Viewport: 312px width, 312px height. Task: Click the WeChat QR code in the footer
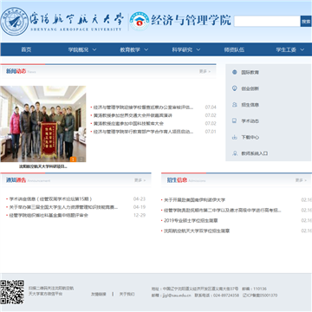coord(12,292)
